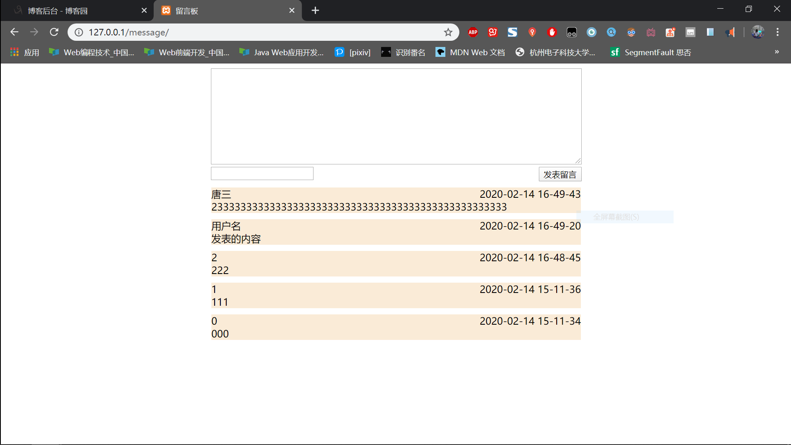
Task: Expand hidden bookmarks overflow chevron
Action: coord(777,52)
